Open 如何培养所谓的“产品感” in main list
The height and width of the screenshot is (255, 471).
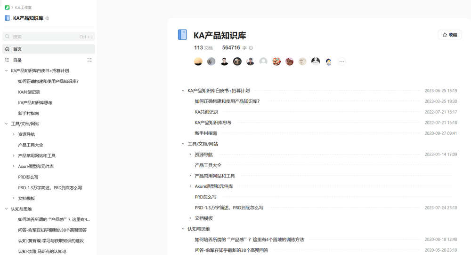(249, 240)
